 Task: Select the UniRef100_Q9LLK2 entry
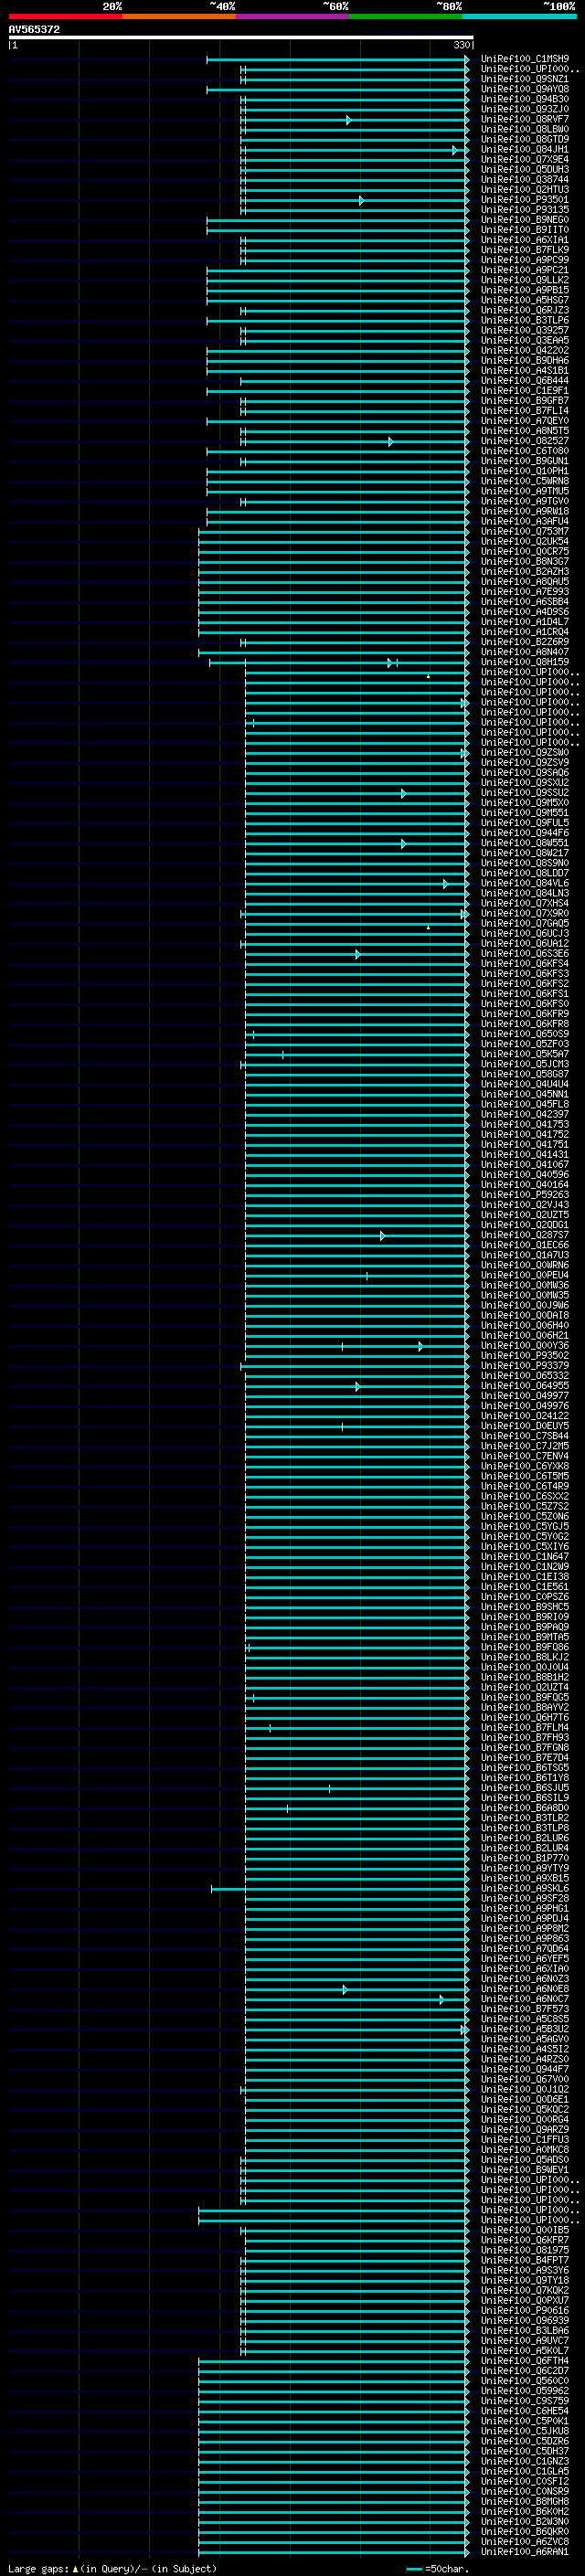pyautogui.click(x=525, y=280)
